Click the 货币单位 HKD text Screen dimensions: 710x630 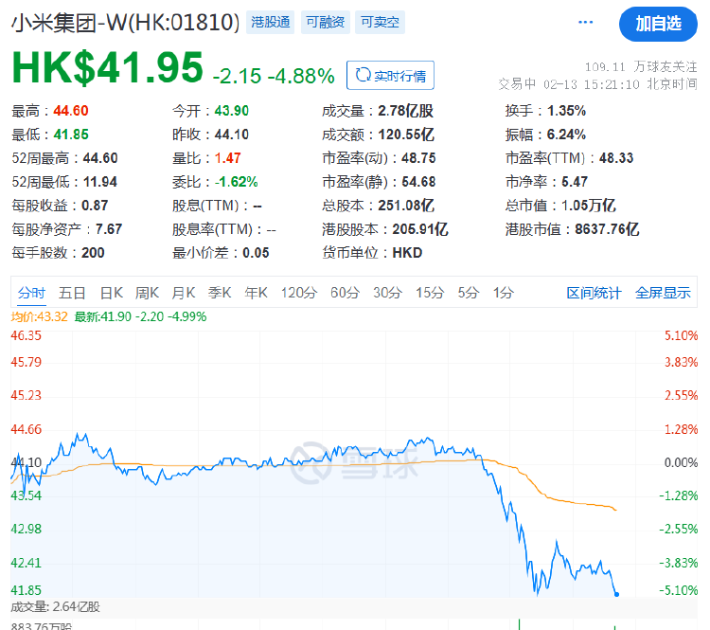pyautogui.click(x=407, y=252)
